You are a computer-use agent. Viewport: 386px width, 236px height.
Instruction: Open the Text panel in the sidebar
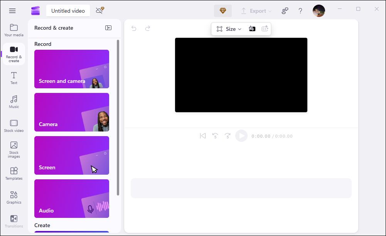point(13,78)
